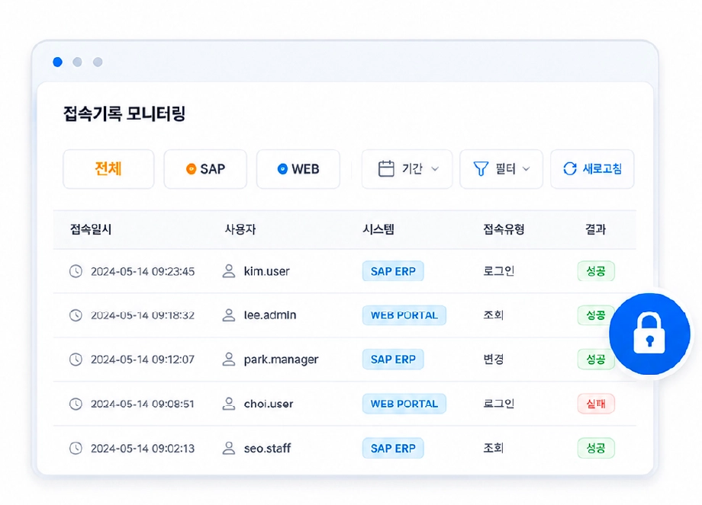Click the orange SAP dot icon

(x=192, y=169)
